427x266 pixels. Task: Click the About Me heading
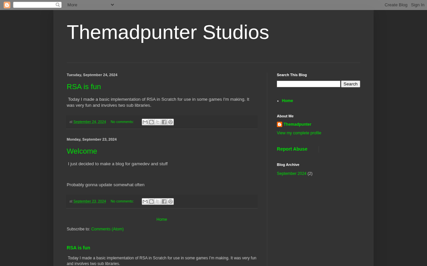coord(285,116)
